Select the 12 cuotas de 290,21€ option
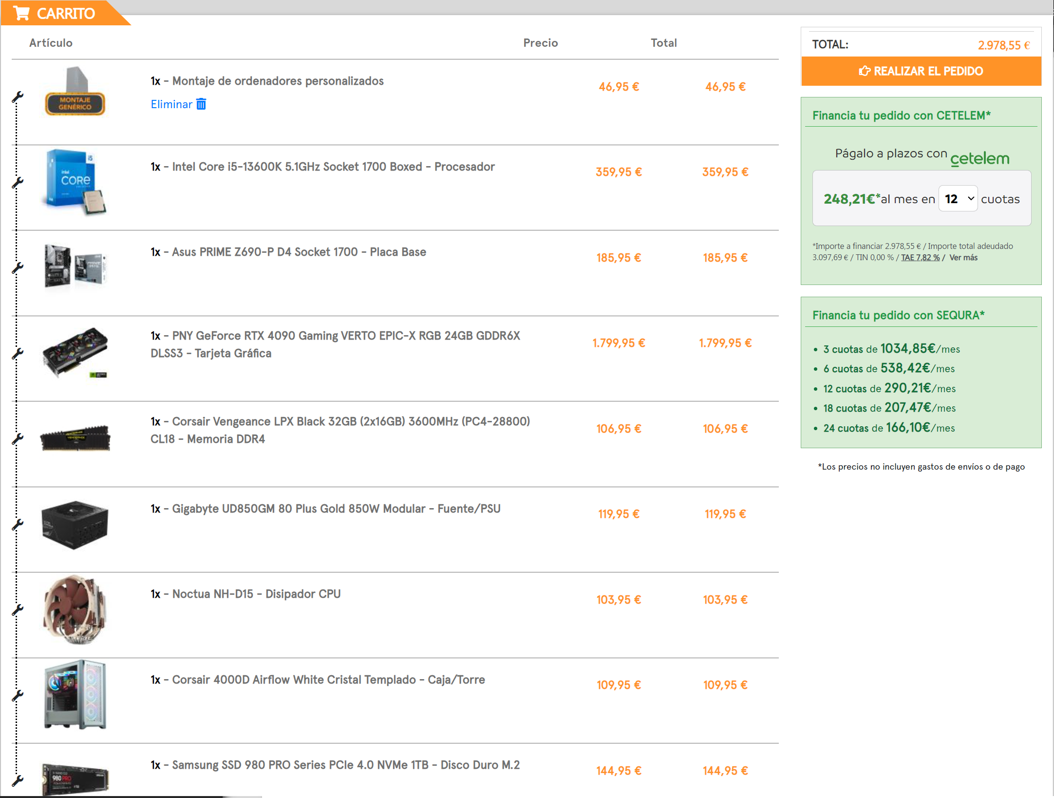 (889, 388)
